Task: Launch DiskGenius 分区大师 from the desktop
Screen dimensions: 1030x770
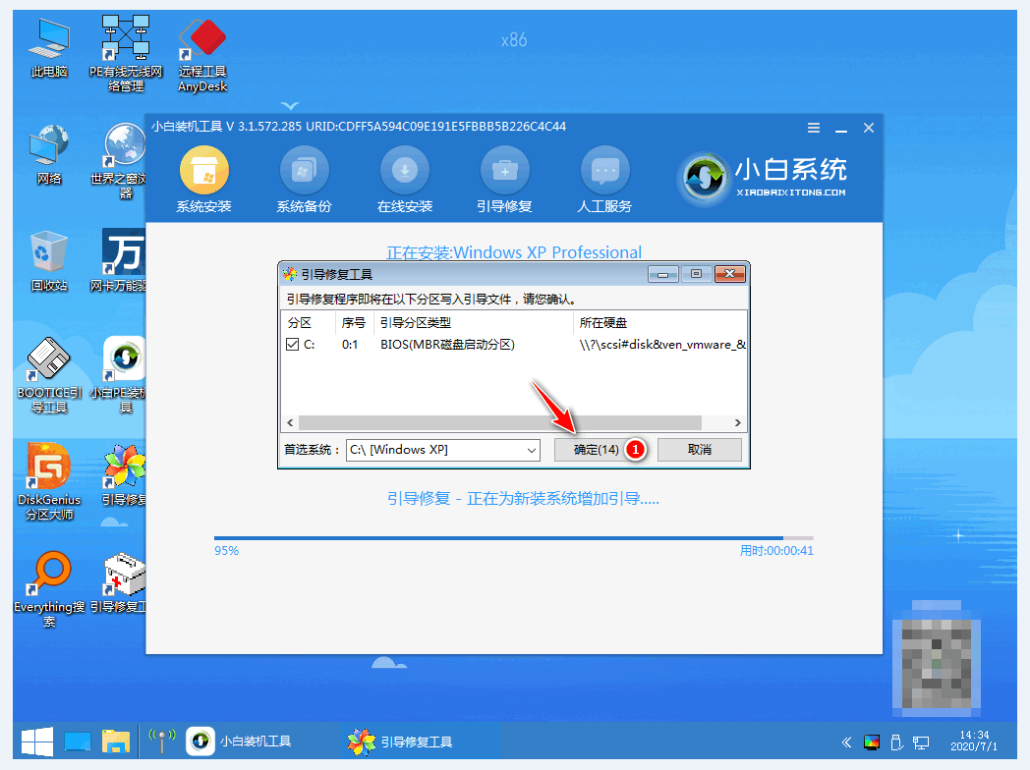Action: (x=47, y=481)
